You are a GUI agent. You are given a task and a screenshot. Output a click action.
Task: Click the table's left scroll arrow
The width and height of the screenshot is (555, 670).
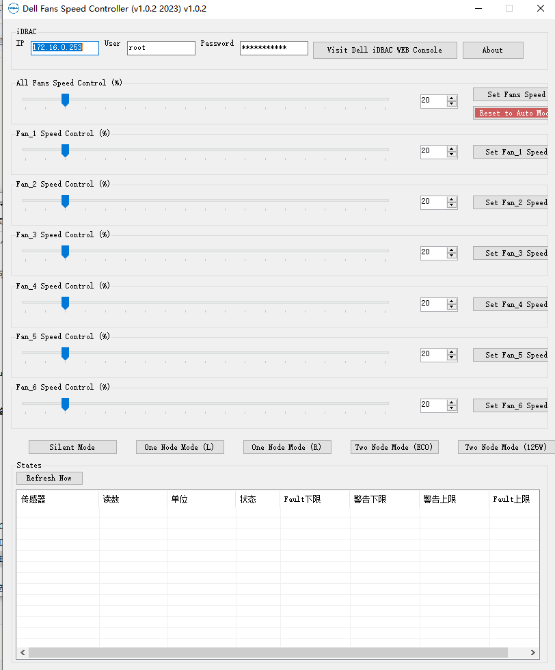[x=23, y=652]
